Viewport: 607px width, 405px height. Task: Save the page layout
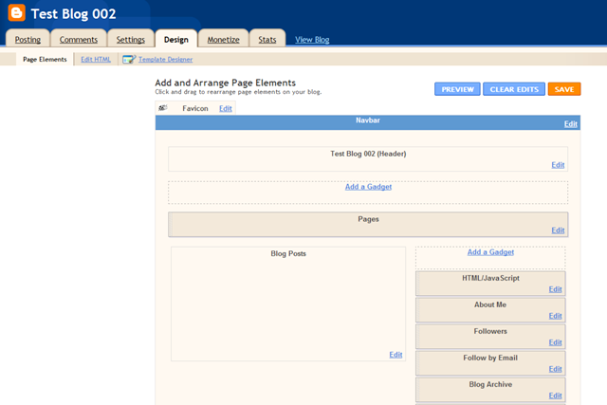(563, 89)
